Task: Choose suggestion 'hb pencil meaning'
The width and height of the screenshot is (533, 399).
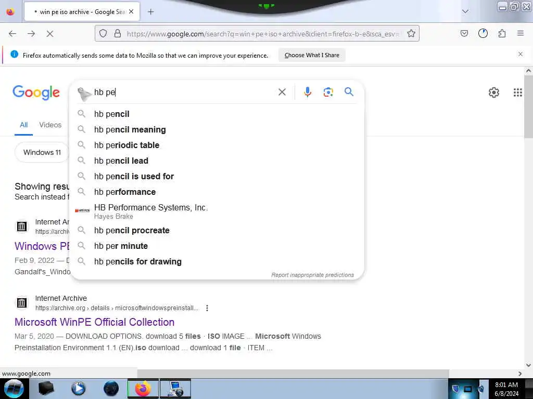Action: click(x=217, y=129)
